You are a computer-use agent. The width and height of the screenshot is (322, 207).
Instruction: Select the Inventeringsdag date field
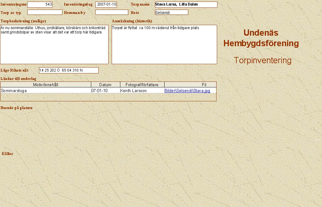[106, 5]
